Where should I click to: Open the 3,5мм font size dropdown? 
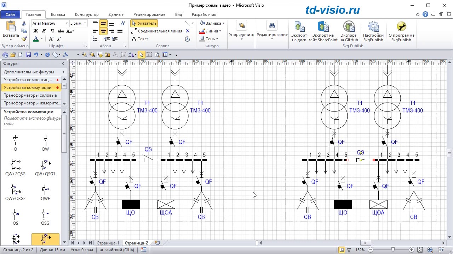coord(85,23)
